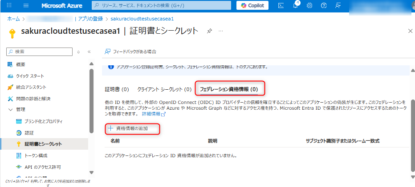Click 資格情報の追加 button
The height and width of the screenshot is (187, 415).
click(x=127, y=129)
